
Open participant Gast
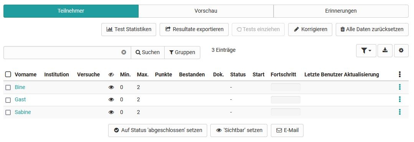(x=20, y=100)
